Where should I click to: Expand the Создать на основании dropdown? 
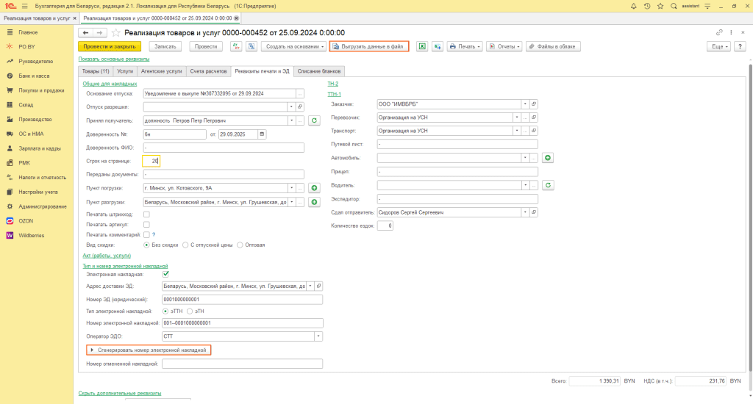(x=293, y=46)
